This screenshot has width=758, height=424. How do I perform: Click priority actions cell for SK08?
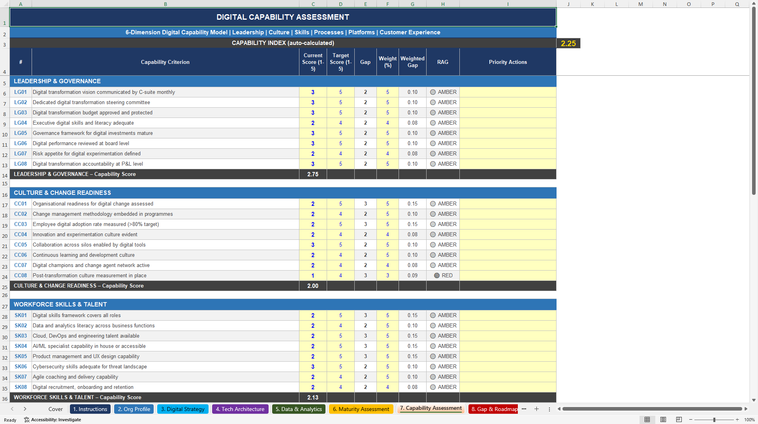click(x=508, y=387)
